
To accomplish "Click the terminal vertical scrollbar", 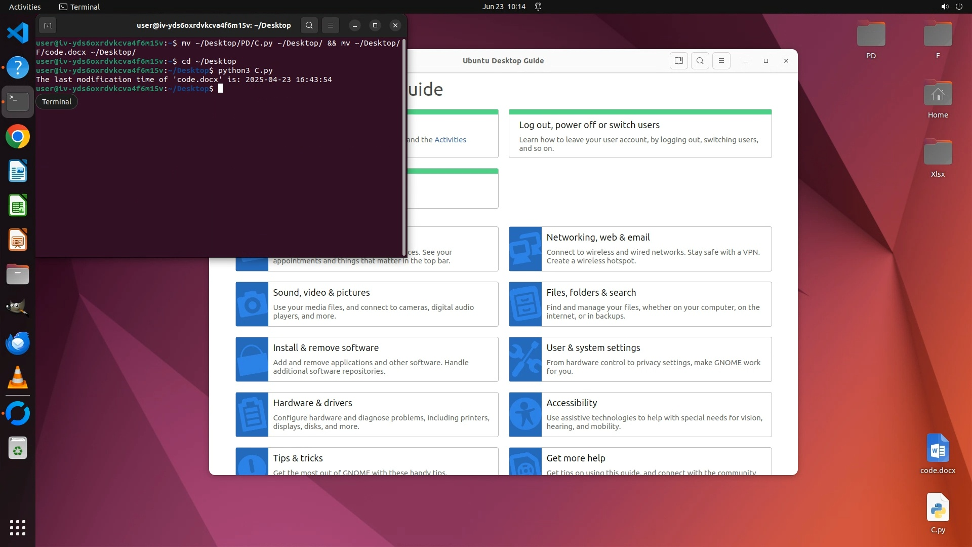I will click(404, 147).
